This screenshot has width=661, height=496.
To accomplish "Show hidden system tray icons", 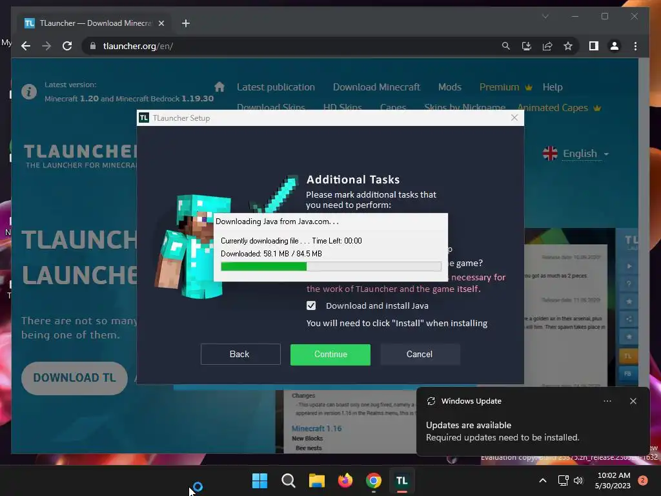I will [543, 480].
